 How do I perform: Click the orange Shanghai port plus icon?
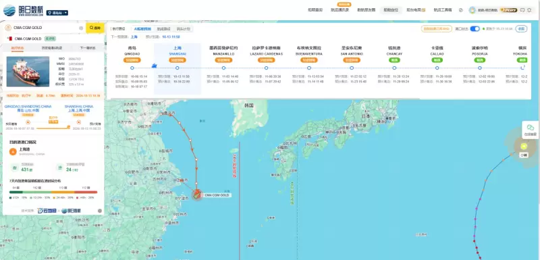coord(13,151)
